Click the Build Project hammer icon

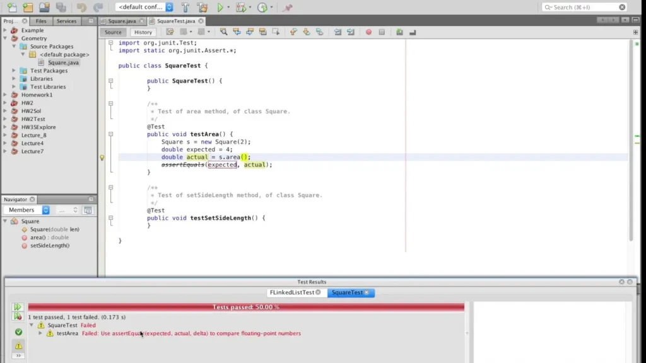coord(185,8)
